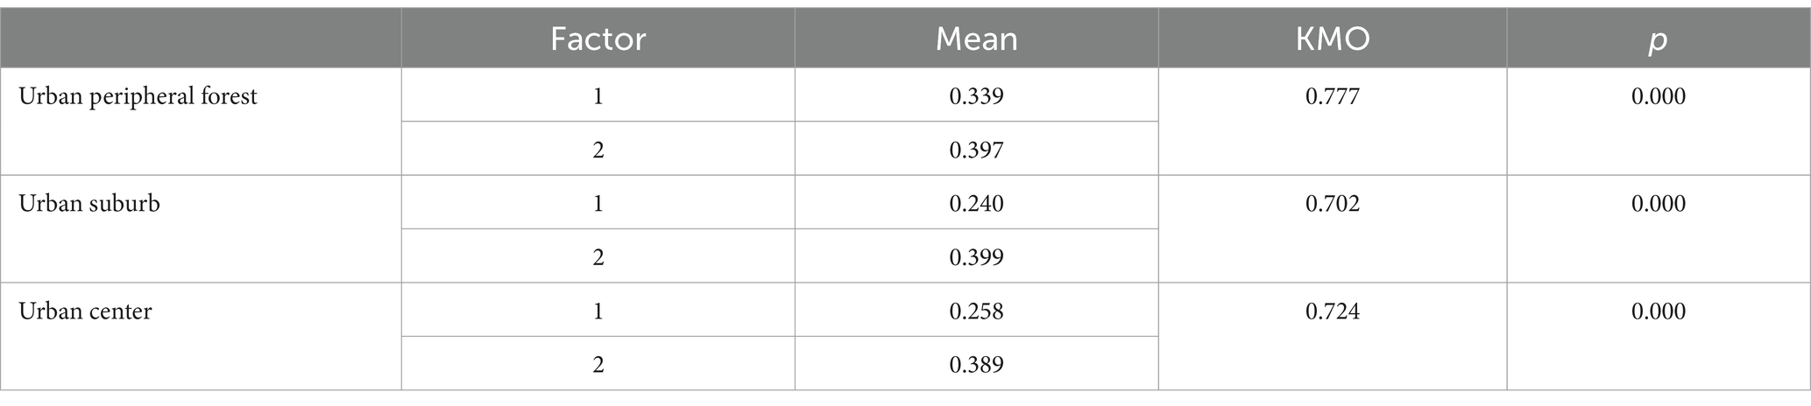Select the Urban center row label
This screenshot has width=1811, height=406.
(85, 311)
